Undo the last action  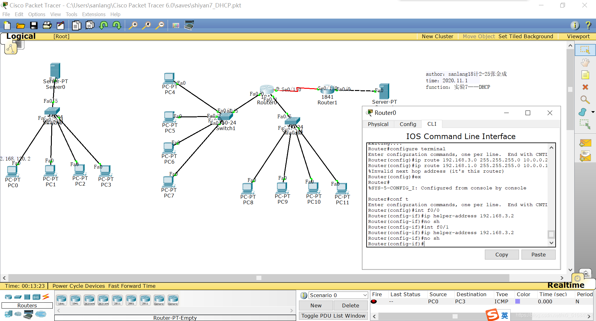click(x=103, y=25)
